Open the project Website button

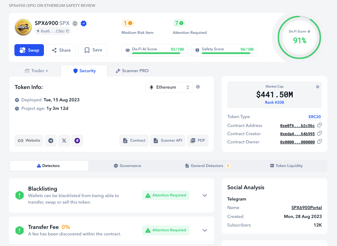click(x=29, y=141)
